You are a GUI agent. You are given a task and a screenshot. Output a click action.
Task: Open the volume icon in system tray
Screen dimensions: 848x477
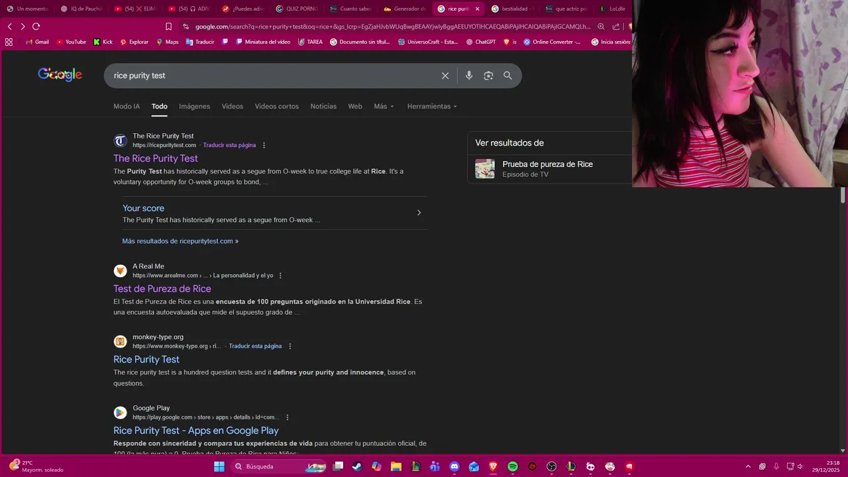(800, 466)
